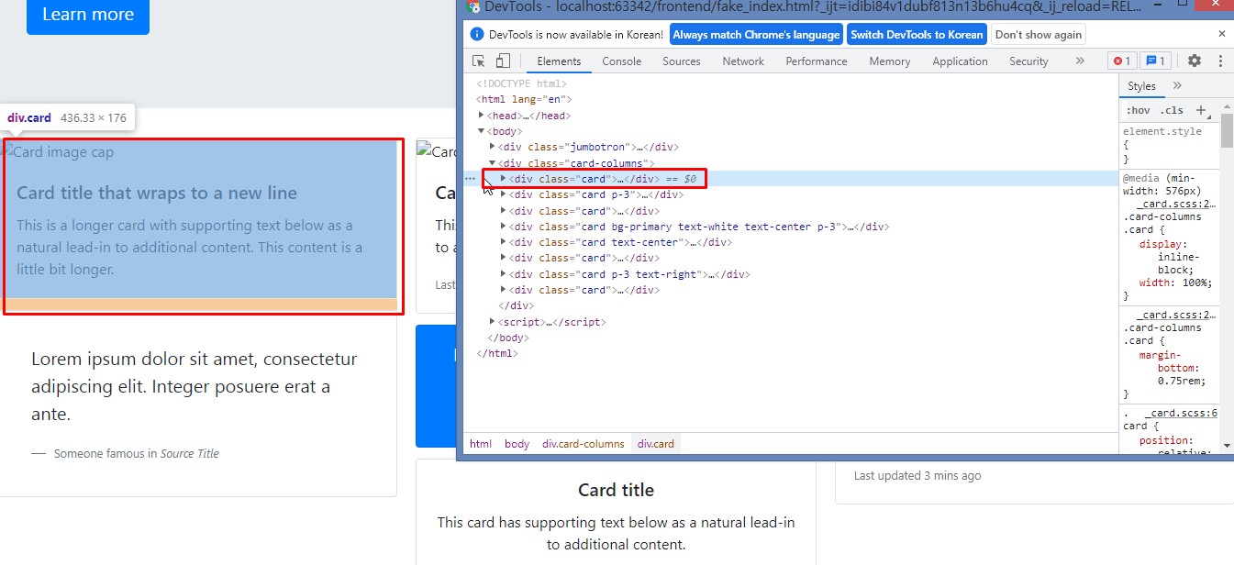The width and height of the screenshot is (1234, 565).
Task: Click the blue issues count badge
Action: (1155, 61)
